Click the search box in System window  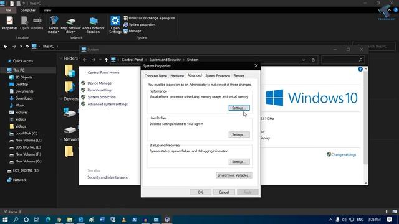[342, 60]
